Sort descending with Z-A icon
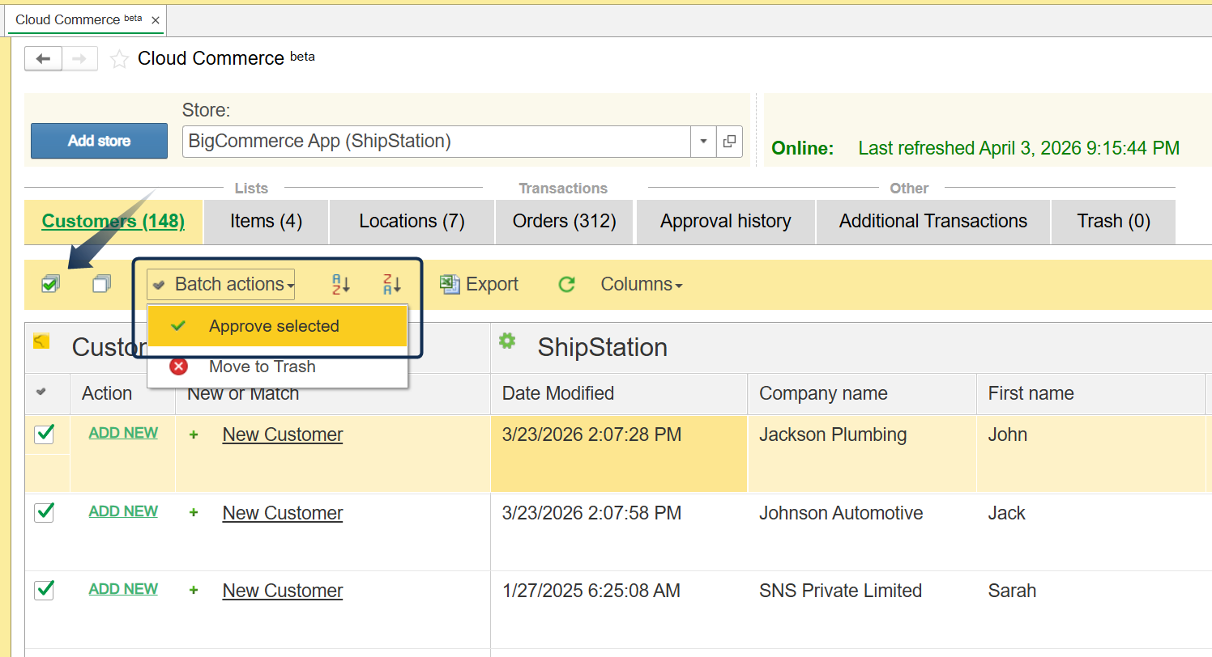Viewport: 1212px width, 657px height. [x=392, y=284]
